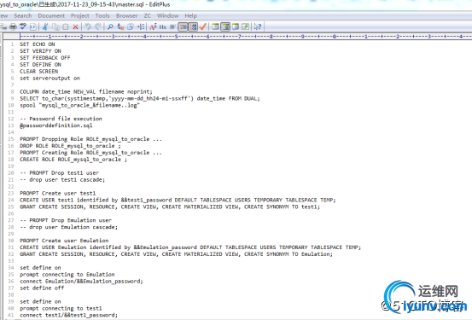
Task: Open the Project menu
Action: tap(79, 15)
